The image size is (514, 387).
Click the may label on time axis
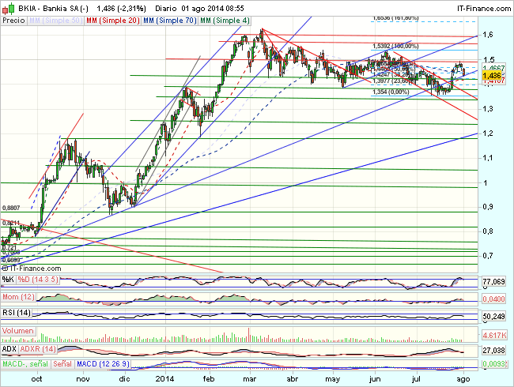click(333, 379)
